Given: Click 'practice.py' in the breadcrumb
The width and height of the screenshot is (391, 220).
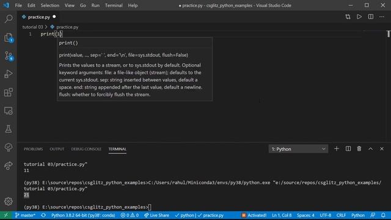Looking at the screenshot, I should [67, 27].
